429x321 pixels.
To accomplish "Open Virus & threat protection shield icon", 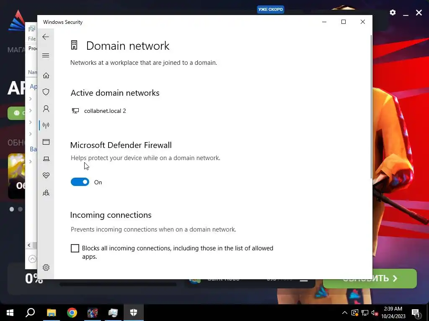I will (46, 92).
